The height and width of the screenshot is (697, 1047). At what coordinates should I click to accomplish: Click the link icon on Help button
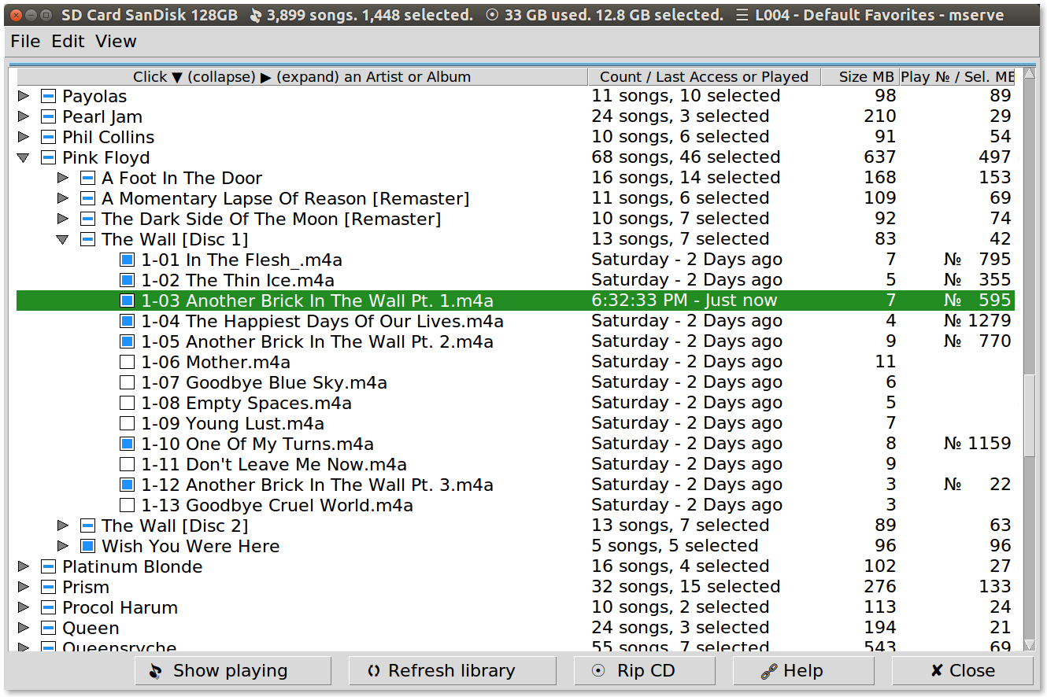[x=768, y=671]
